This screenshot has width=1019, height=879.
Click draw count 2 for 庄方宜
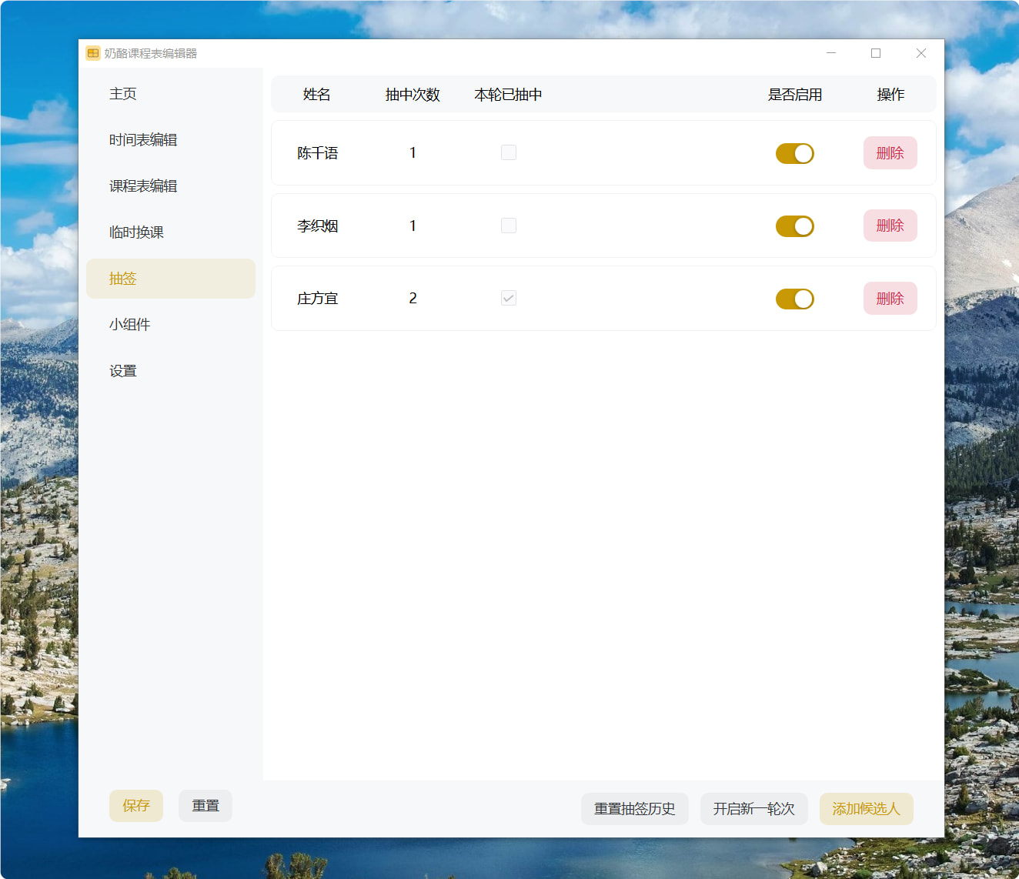[x=413, y=299]
